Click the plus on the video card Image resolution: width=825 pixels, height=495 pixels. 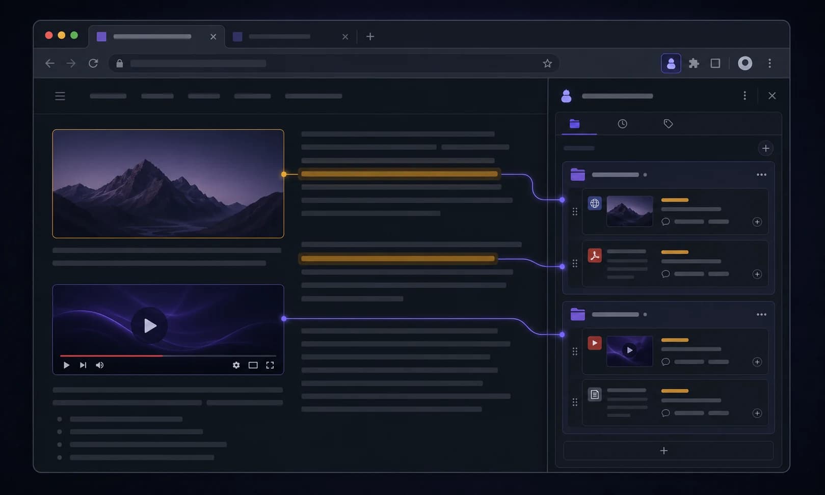pyautogui.click(x=757, y=362)
